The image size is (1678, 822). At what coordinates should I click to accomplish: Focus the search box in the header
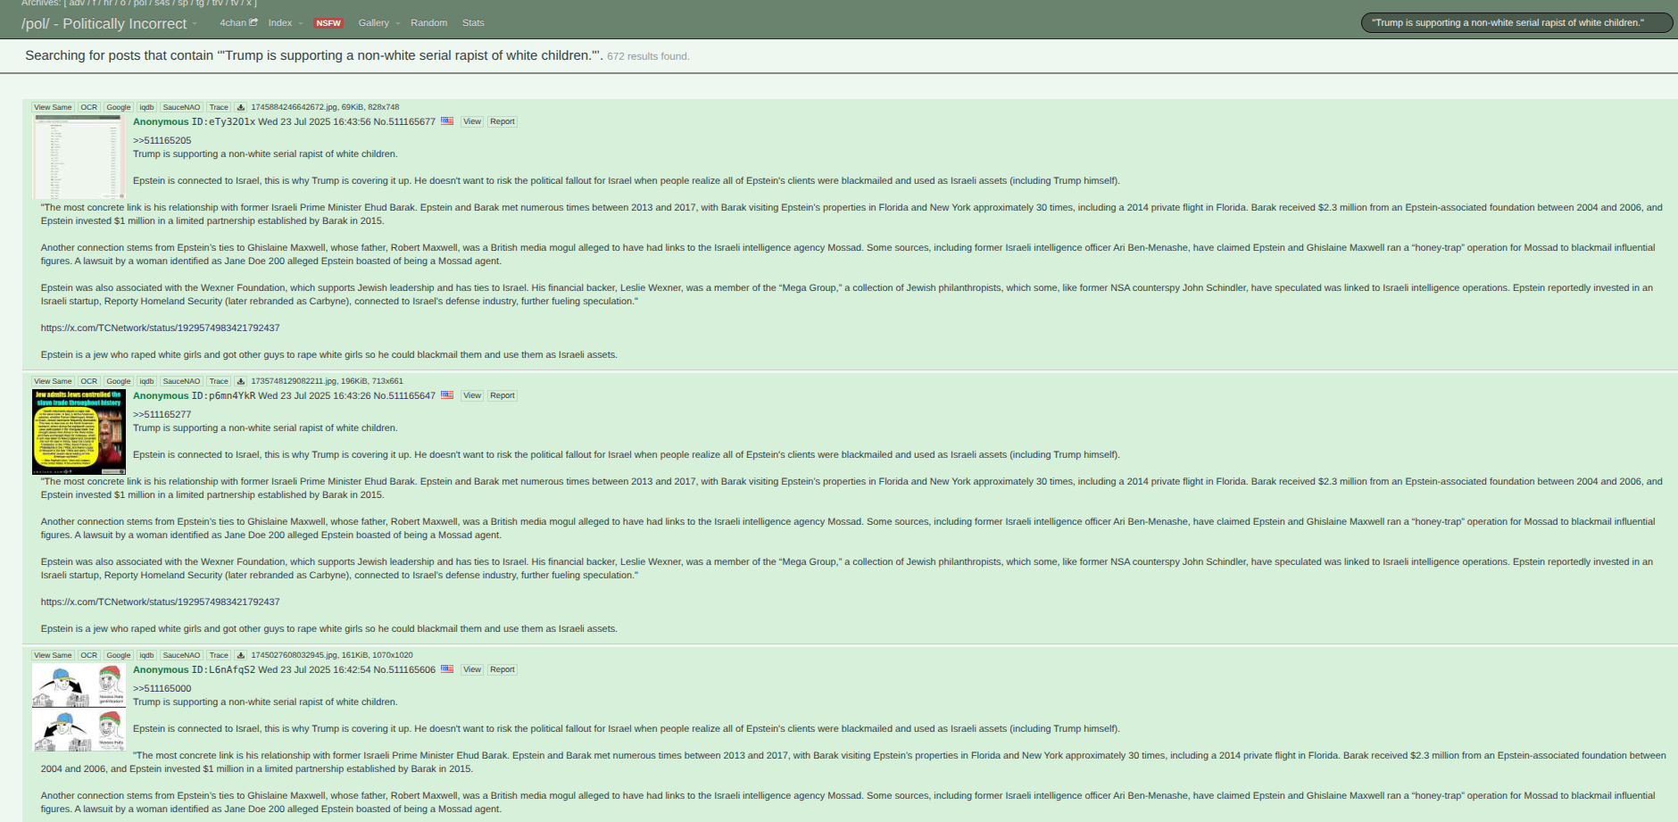click(x=1516, y=23)
